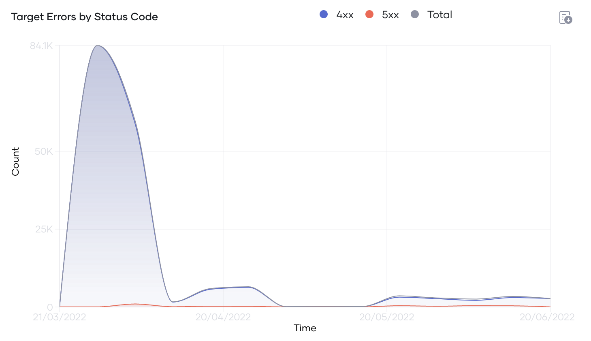591x341 pixels.
Task: Click the 20/04/2022 date label
Action: (x=223, y=317)
